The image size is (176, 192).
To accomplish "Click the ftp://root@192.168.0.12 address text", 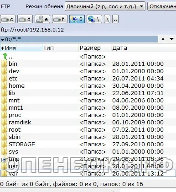I will click(x=32, y=30).
